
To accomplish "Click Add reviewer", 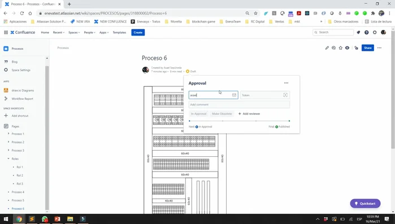I will point(249,113).
